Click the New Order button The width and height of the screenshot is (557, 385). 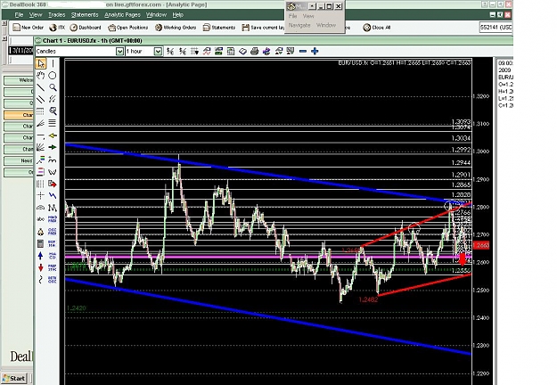29,28
